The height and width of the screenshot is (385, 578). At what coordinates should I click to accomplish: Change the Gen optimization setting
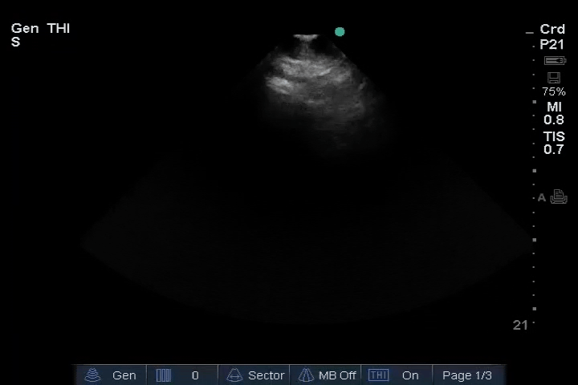(124, 375)
